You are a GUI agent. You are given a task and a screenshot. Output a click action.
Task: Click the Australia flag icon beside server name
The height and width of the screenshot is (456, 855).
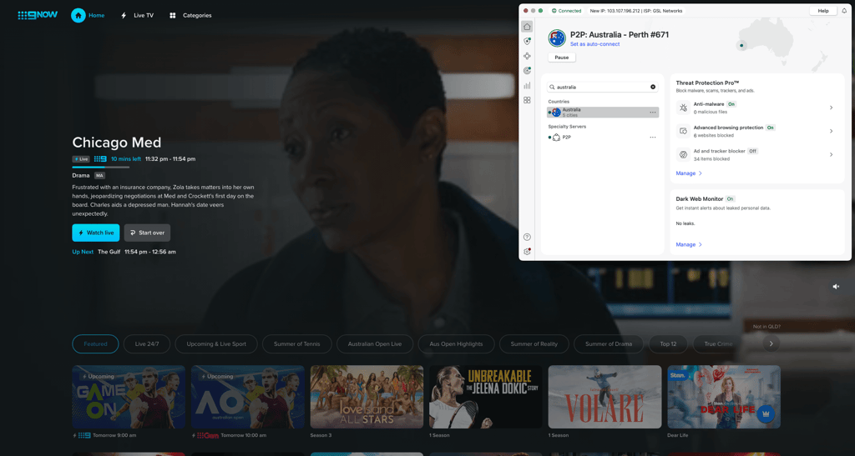click(557, 38)
